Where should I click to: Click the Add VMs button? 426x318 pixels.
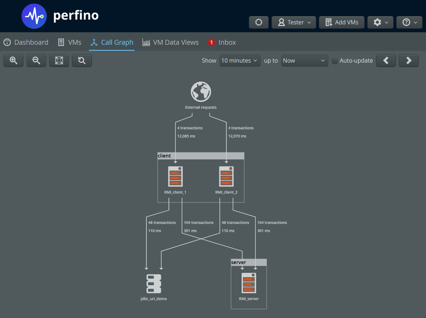[x=342, y=22]
